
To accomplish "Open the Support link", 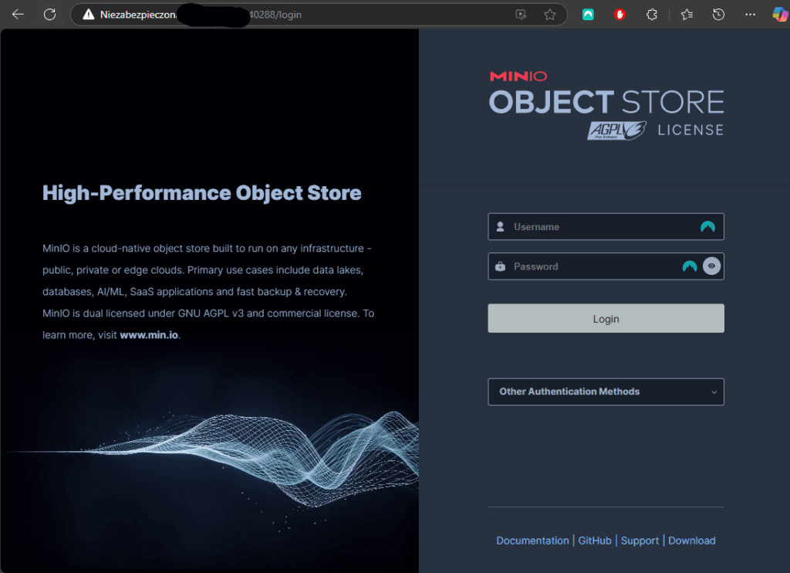I will tap(640, 541).
